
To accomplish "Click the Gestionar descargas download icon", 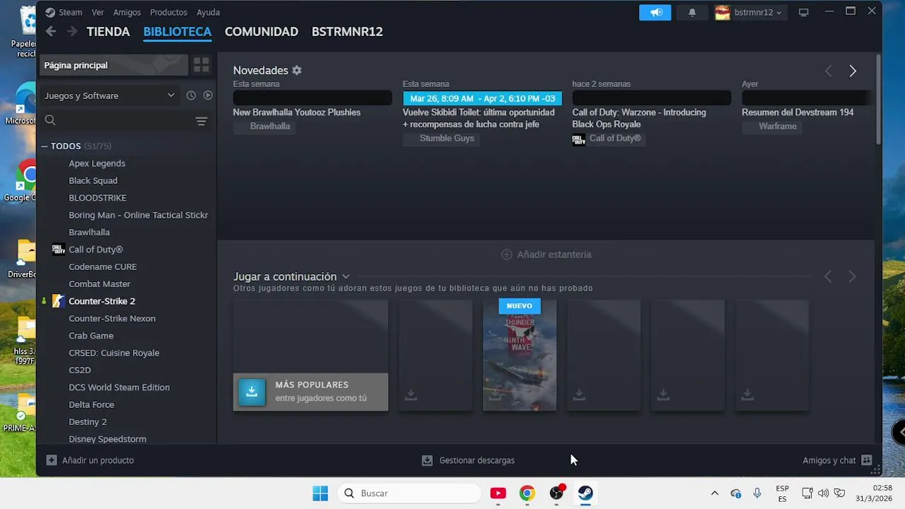I will (x=427, y=460).
